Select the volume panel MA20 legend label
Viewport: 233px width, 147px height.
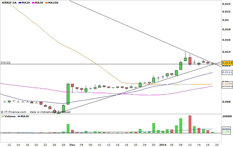(25, 116)
